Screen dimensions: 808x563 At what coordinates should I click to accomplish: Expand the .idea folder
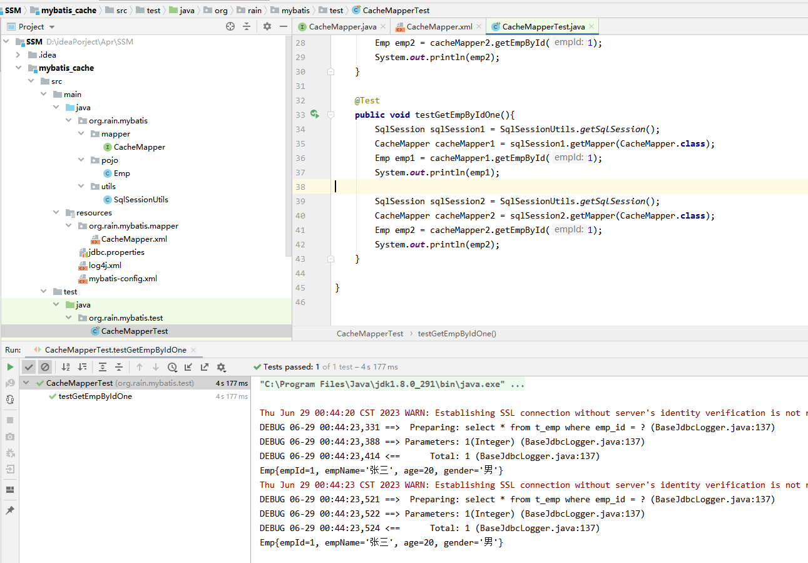19,55
